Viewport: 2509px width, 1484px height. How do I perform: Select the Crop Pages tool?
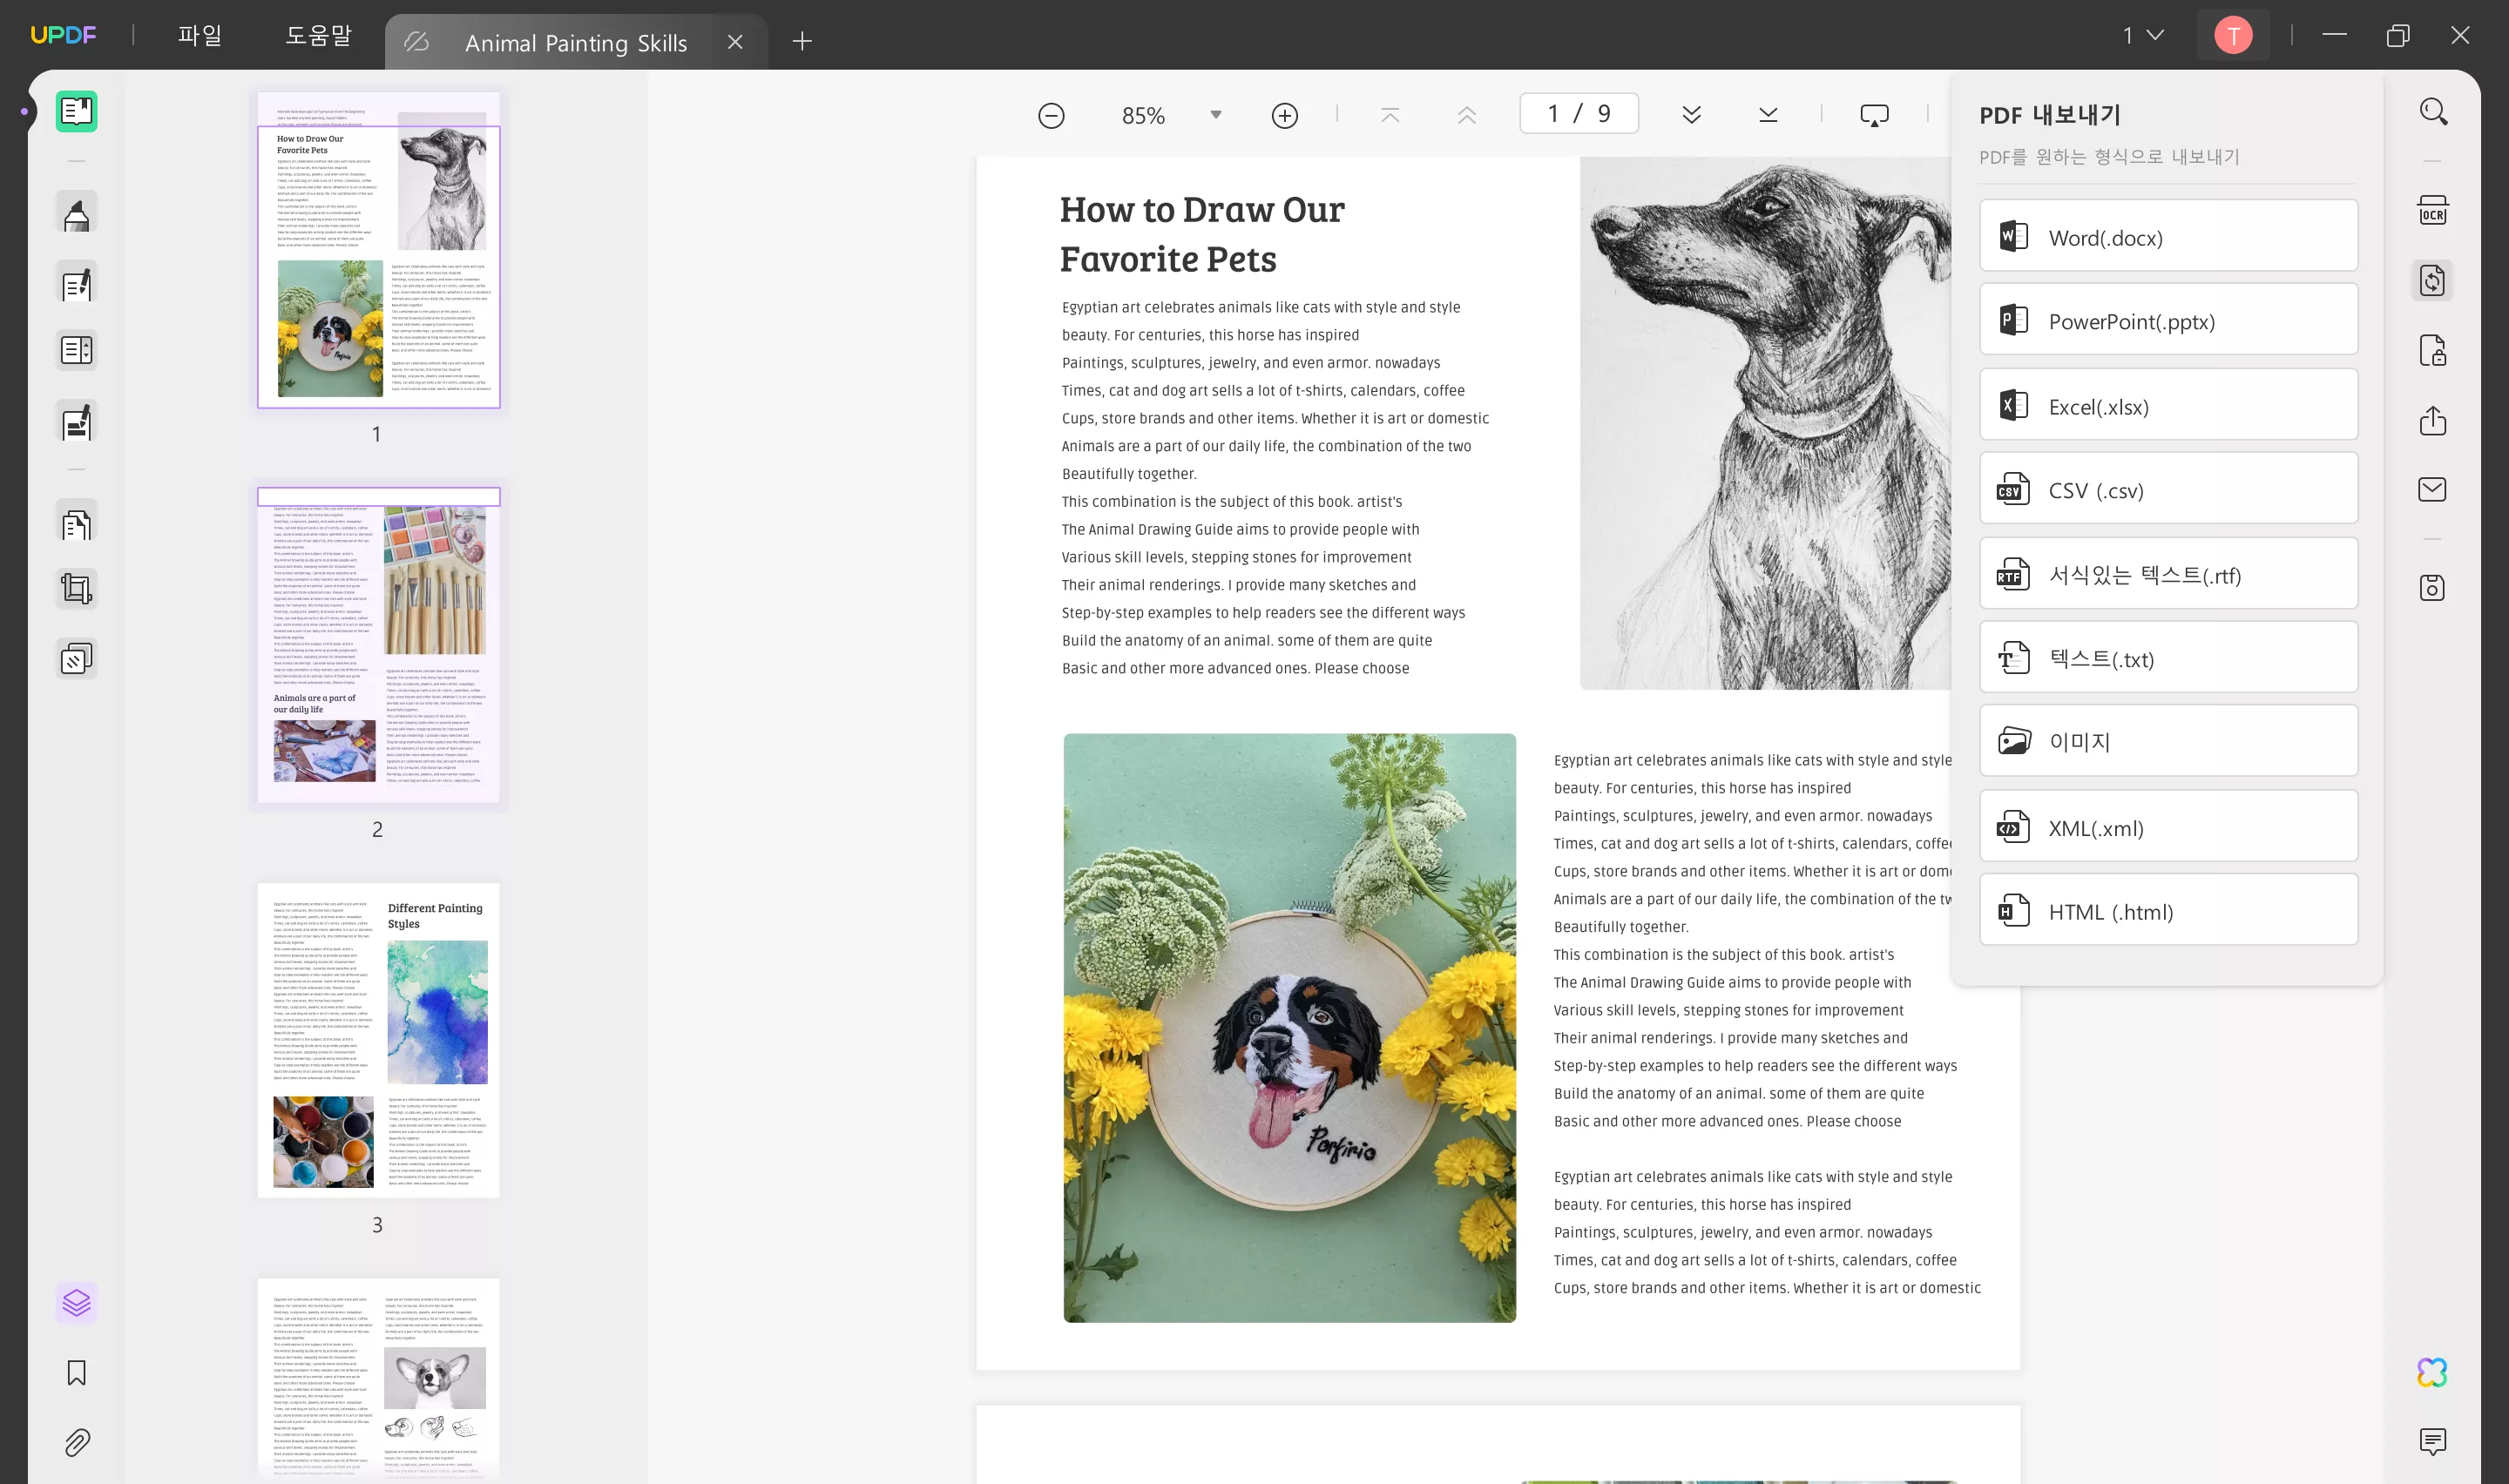(76, 588)
